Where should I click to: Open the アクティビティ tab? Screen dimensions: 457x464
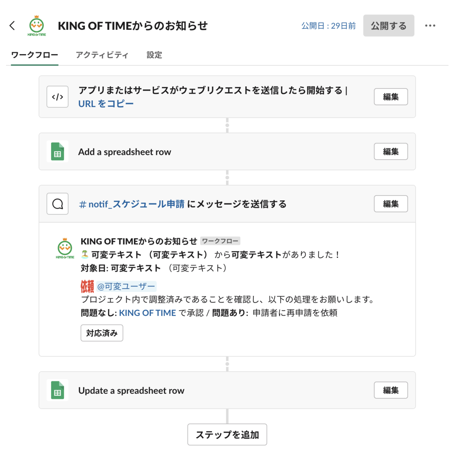(x=102, y=55)
